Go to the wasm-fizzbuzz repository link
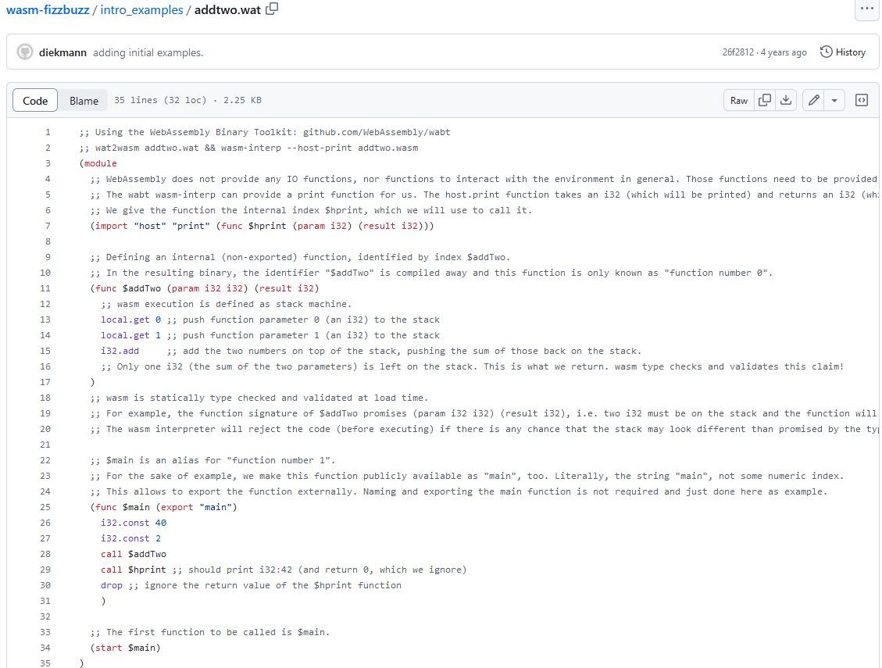The image size is (882, 668). 47,10
